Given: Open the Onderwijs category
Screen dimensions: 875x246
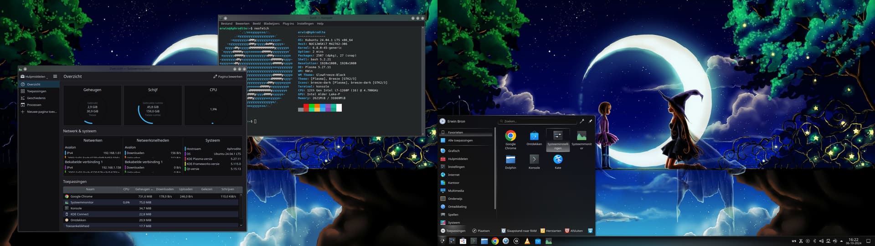Looking at the screenshot, I should pos(466,199).
